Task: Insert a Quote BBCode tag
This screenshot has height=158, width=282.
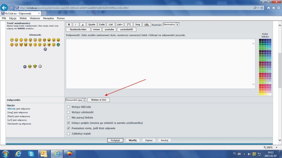Action: (92, 25)
